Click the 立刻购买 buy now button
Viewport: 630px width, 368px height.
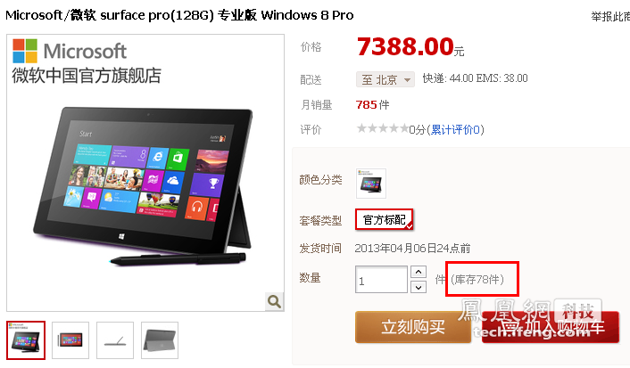click(412, 327)
